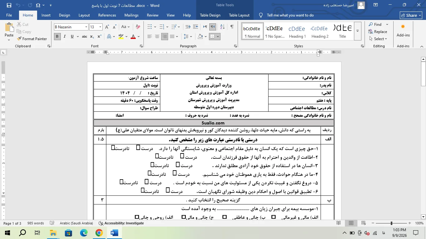Image resolution: width=426 pixels, height=239 pixels.
Task: Expand the bullets list dropdown
Action: coord(156,27)
